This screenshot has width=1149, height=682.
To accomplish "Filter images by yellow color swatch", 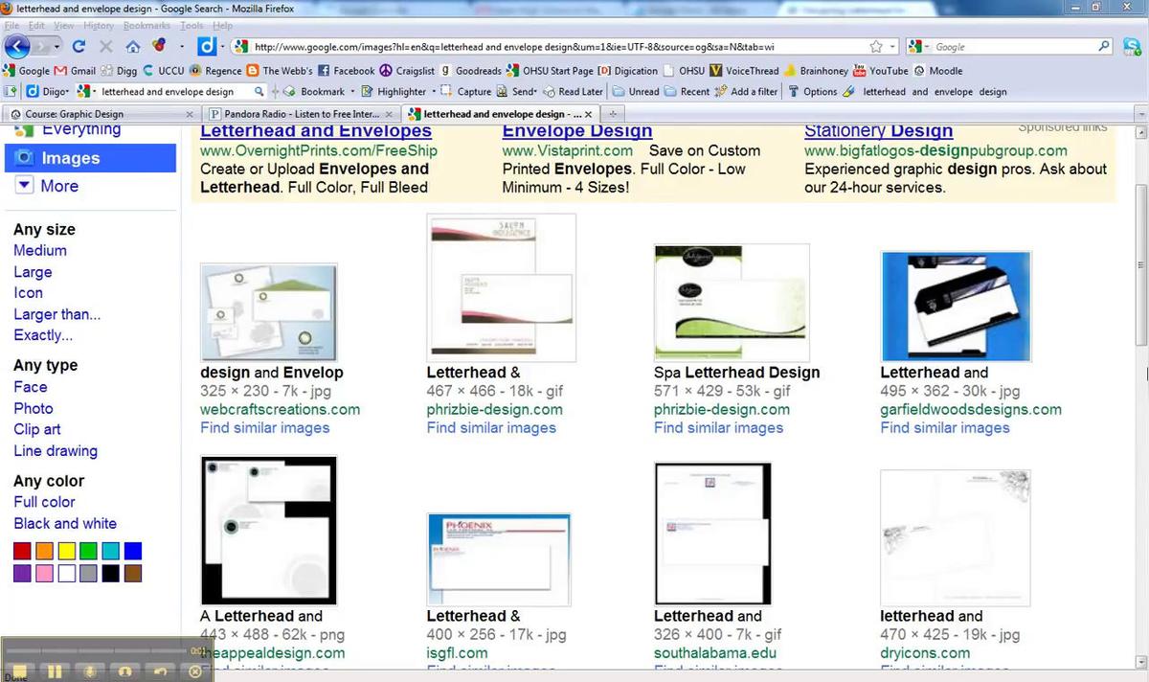I will [x=66, y=552].
